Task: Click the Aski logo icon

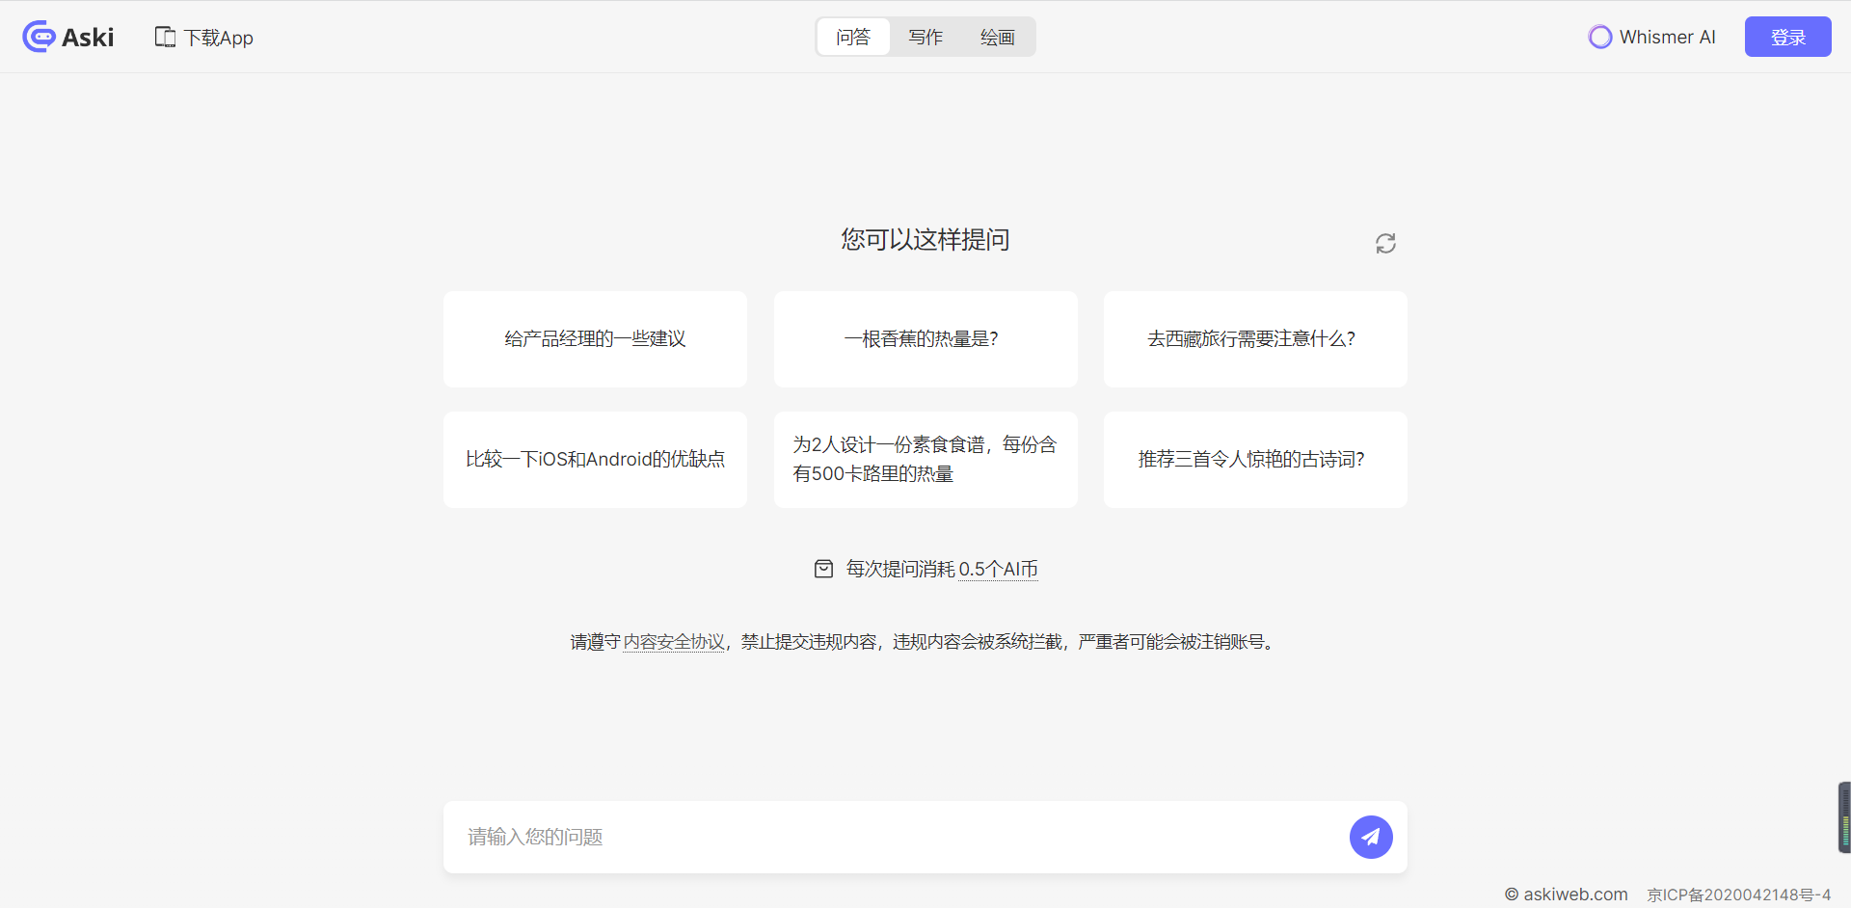Action: (x=40, y=37)
